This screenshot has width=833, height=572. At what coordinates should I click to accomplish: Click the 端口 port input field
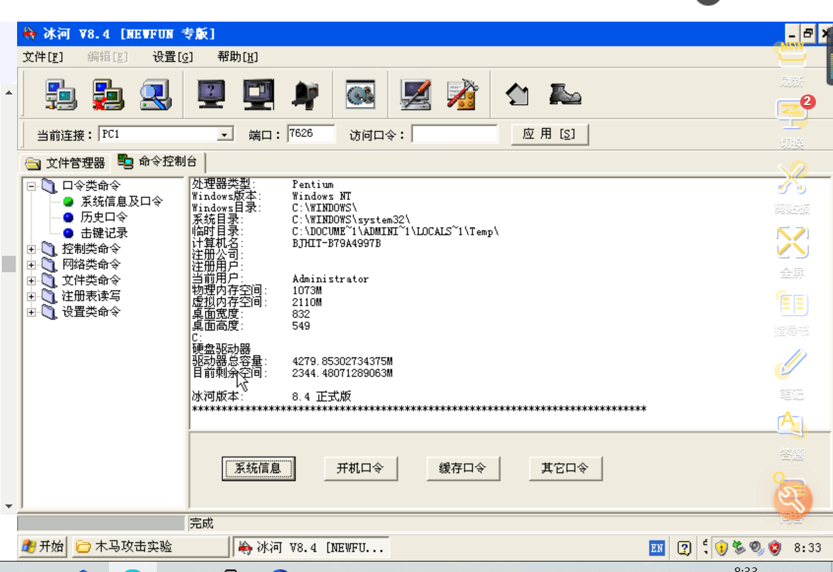[311, 134]
